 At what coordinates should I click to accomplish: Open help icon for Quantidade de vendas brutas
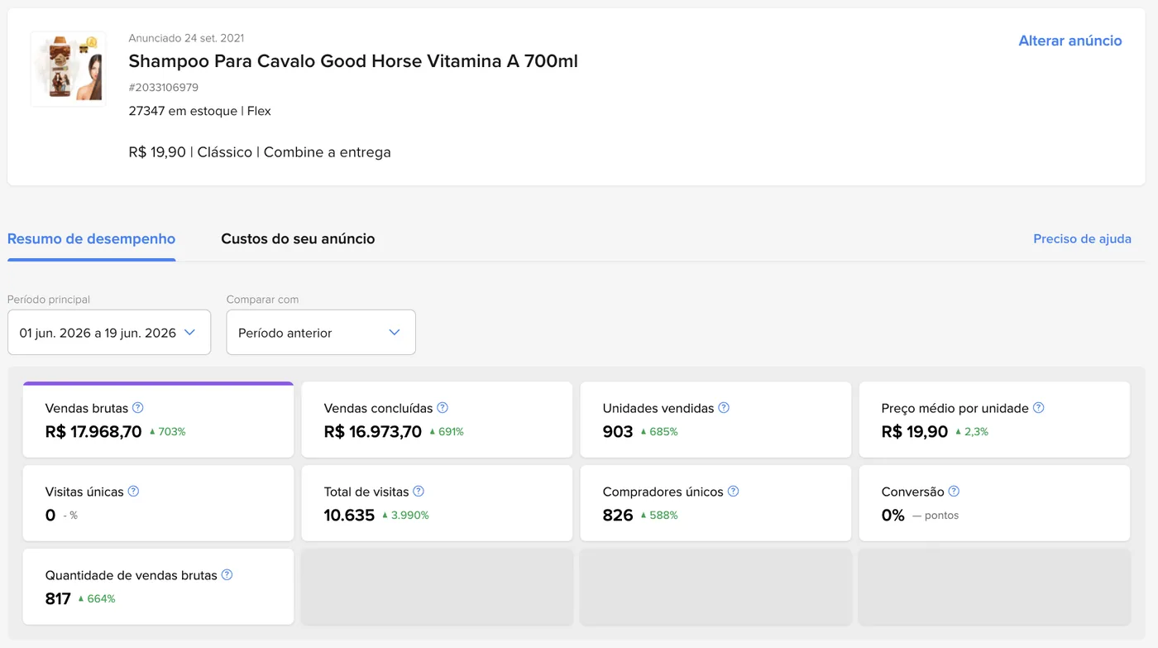[x=227, y=574]
